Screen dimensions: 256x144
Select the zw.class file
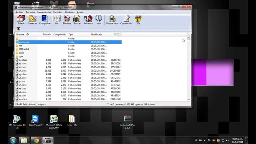[x=68, y=60]
